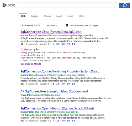Open SqlConnection.Open Method result

click(x=57, y=108)
